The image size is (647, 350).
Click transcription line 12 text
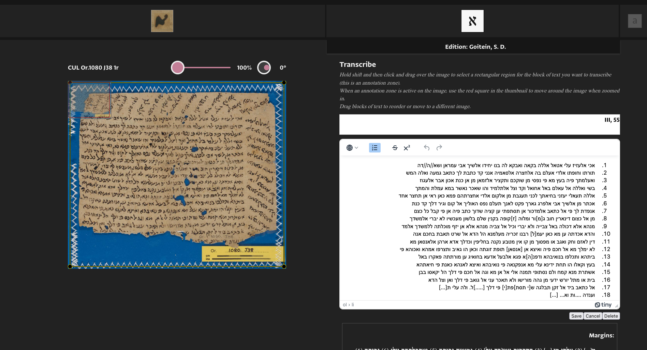click(x=497, y=249)
